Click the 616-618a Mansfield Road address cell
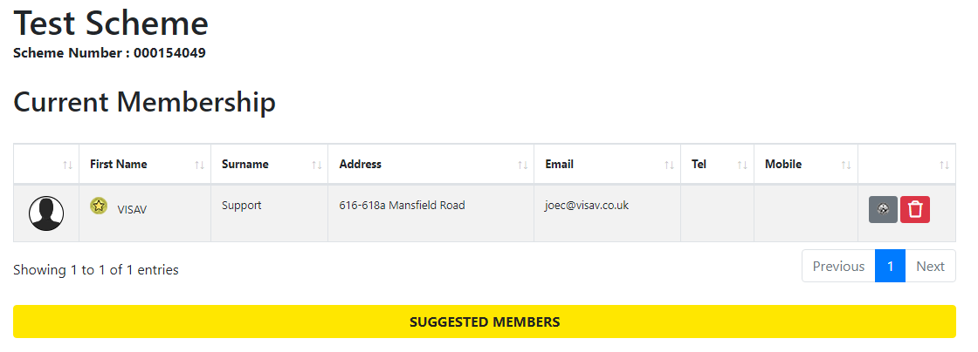Image resolution: width=978 pixels, height=352 pixels. (402, 206)
